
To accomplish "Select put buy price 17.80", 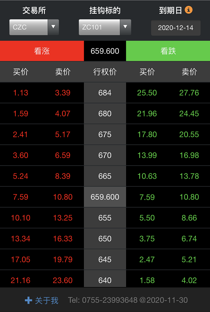I will click(147, 134).
